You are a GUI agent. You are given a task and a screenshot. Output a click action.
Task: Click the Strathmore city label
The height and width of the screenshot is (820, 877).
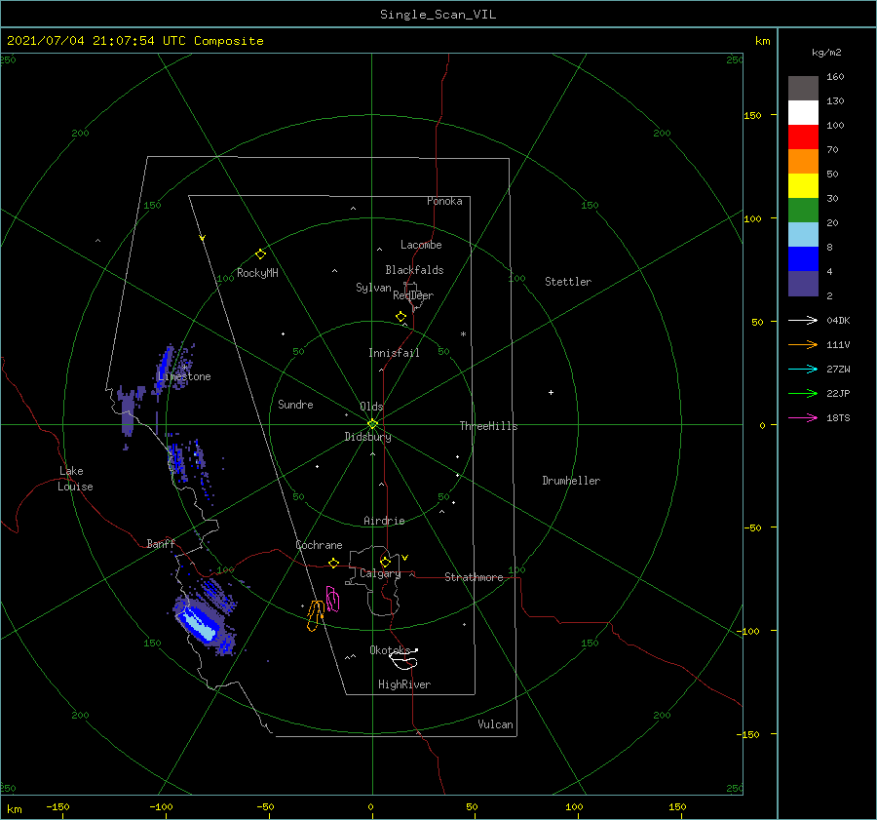[474, 577]
